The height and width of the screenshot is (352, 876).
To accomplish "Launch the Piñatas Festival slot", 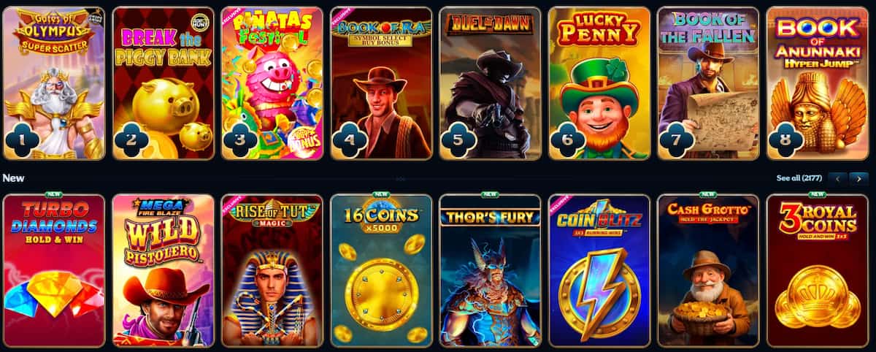I will tap(272, 83).
